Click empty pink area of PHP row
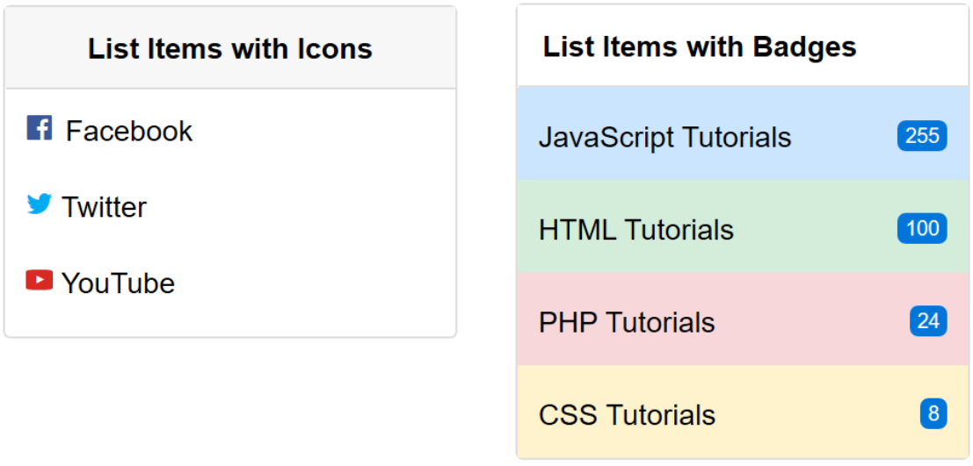The width and height of the screenshot is (973, 466). pyautogui.click(x=813, y=321)
